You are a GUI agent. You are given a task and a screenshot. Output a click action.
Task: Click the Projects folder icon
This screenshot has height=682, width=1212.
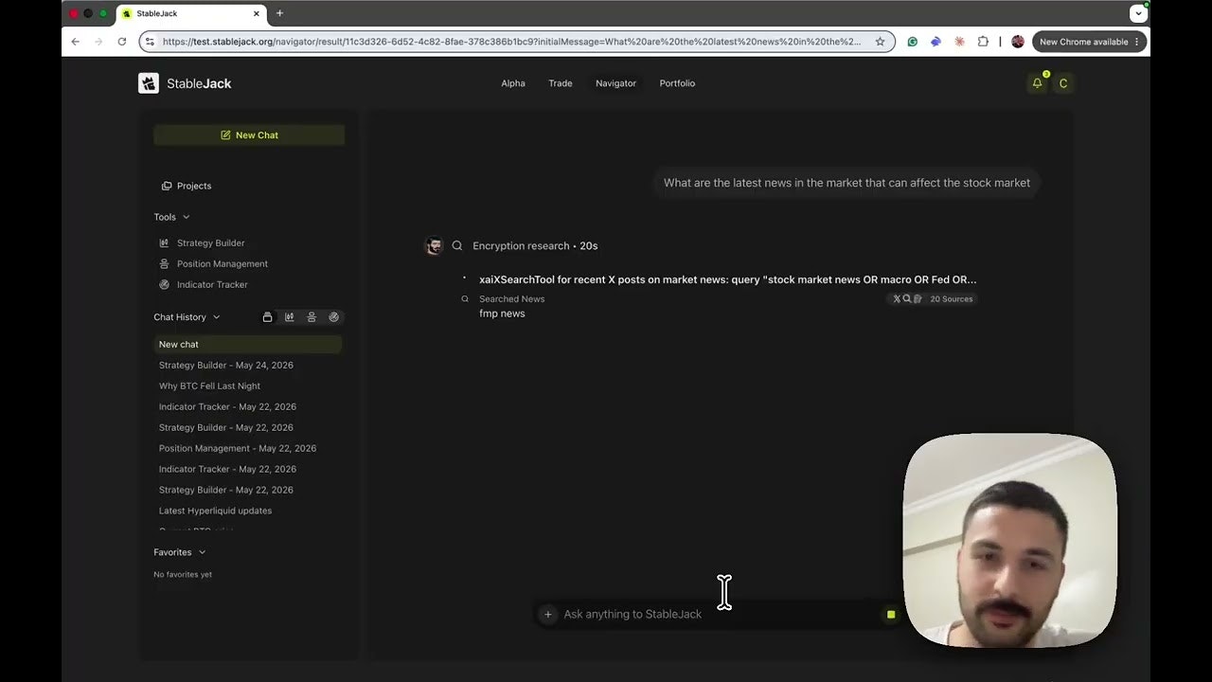coord(167,186)
